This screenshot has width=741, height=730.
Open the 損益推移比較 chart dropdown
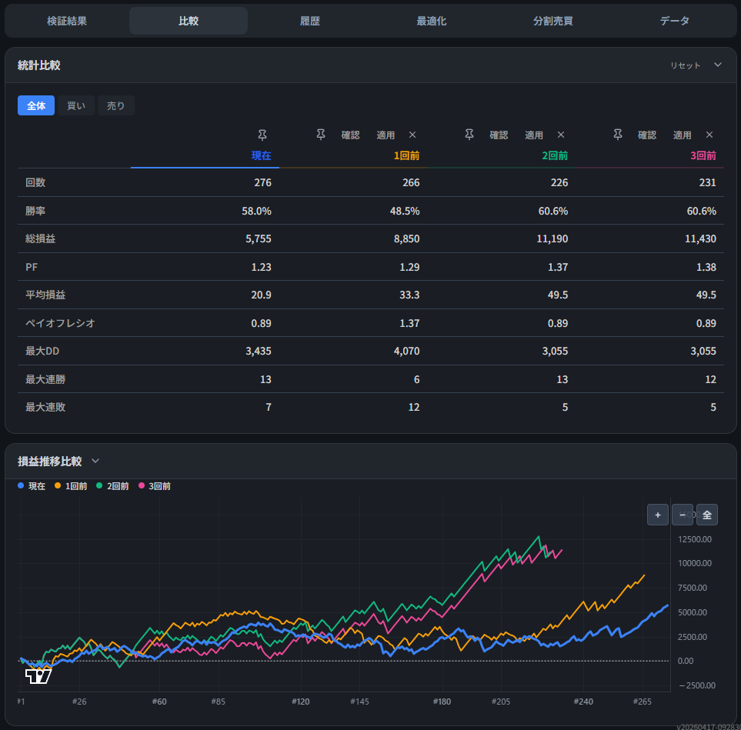(95, 461)
